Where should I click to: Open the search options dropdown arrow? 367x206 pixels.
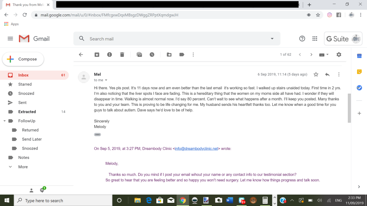[272, 39]
